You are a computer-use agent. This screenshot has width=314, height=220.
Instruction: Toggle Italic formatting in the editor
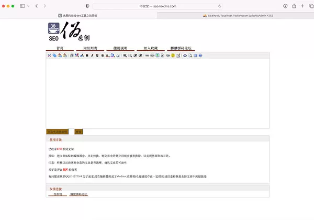tap(92, 56)
